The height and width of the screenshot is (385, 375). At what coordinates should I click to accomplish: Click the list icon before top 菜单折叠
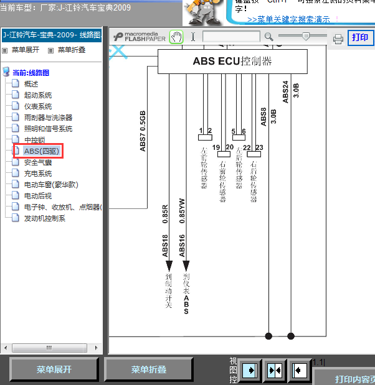click(50, 50)
